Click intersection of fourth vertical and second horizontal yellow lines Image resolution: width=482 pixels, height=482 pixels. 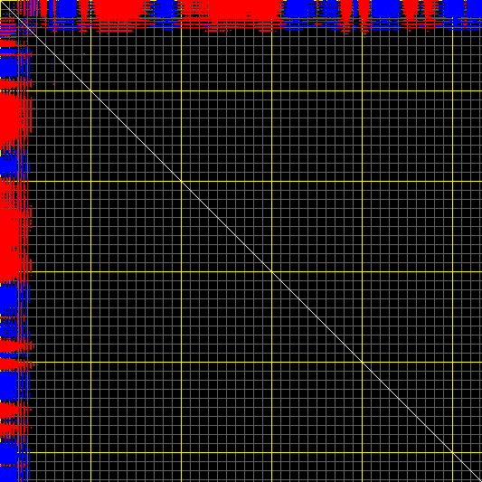362,182
